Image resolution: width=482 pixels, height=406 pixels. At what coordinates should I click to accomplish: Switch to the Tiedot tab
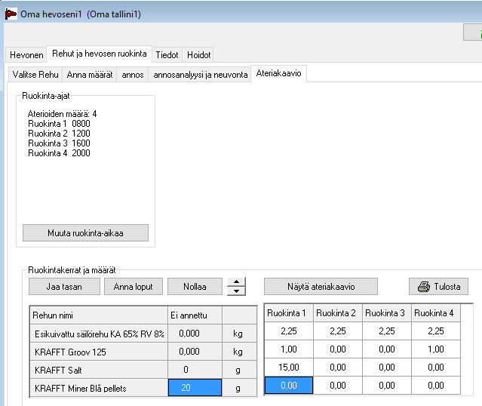tap(167, 55)
